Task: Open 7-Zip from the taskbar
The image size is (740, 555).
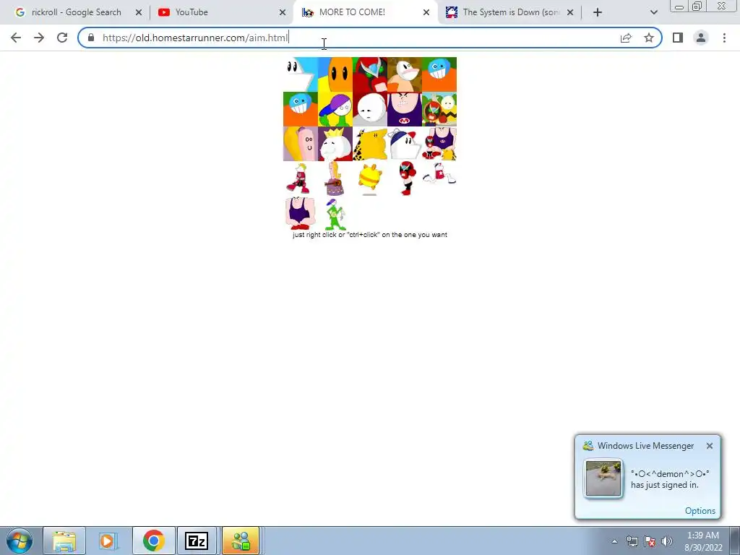Action: click(x=197, y=541)
